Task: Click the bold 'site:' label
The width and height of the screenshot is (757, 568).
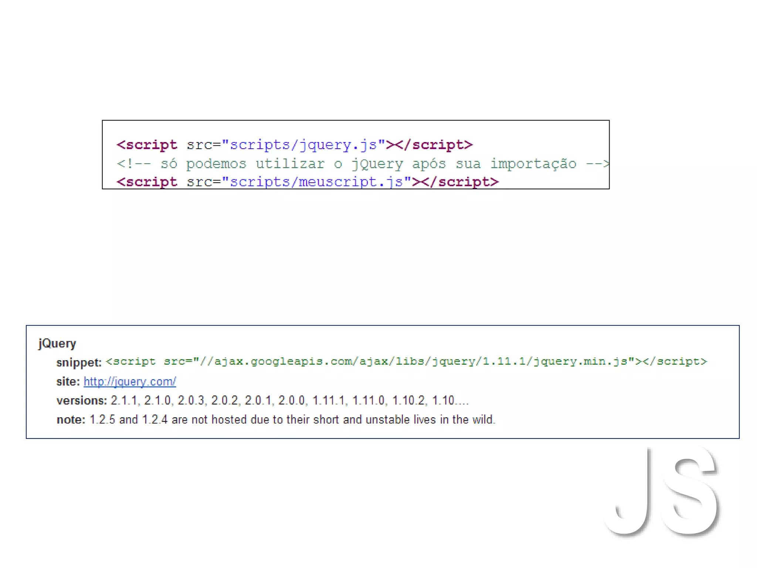Action: (x=68, y=381)
